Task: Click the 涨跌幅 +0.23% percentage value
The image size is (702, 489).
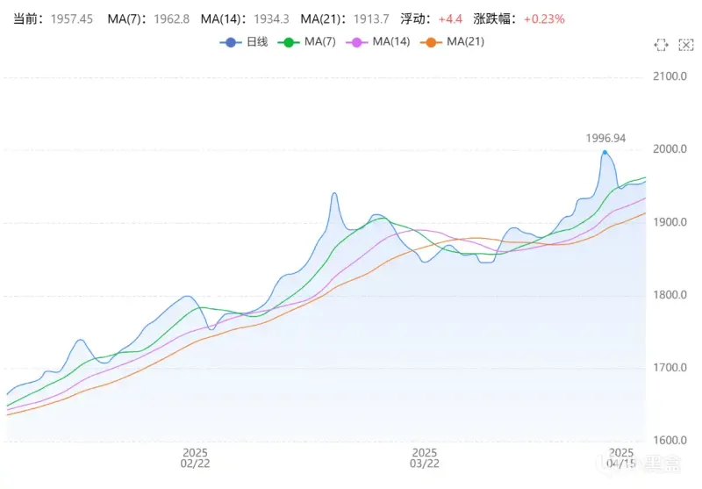Action: [543, 18]
